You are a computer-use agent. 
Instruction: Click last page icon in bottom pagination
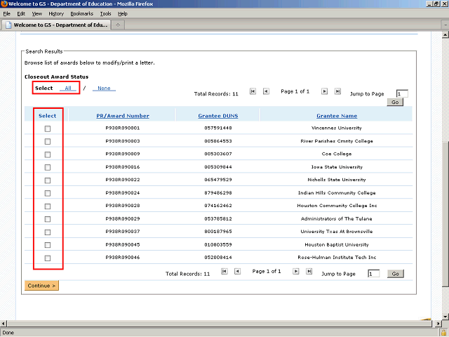point(309,271)
